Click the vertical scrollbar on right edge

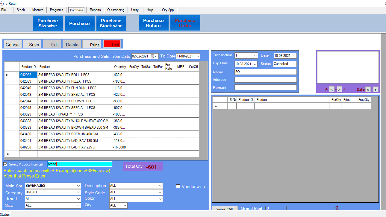point(383,120)
